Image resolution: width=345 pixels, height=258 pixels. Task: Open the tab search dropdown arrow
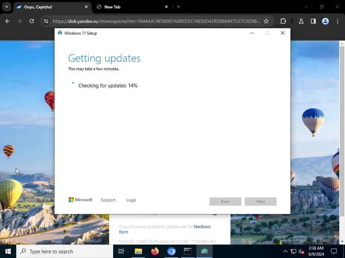pyautogui.click(x=7, y=7)
